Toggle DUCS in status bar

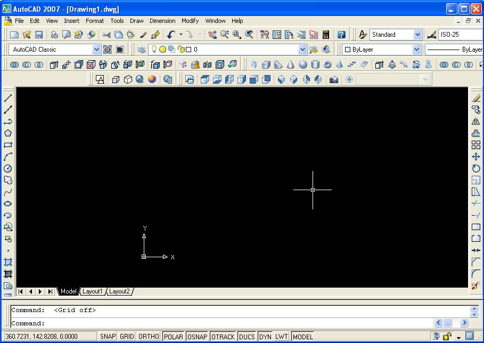point(247,337)
